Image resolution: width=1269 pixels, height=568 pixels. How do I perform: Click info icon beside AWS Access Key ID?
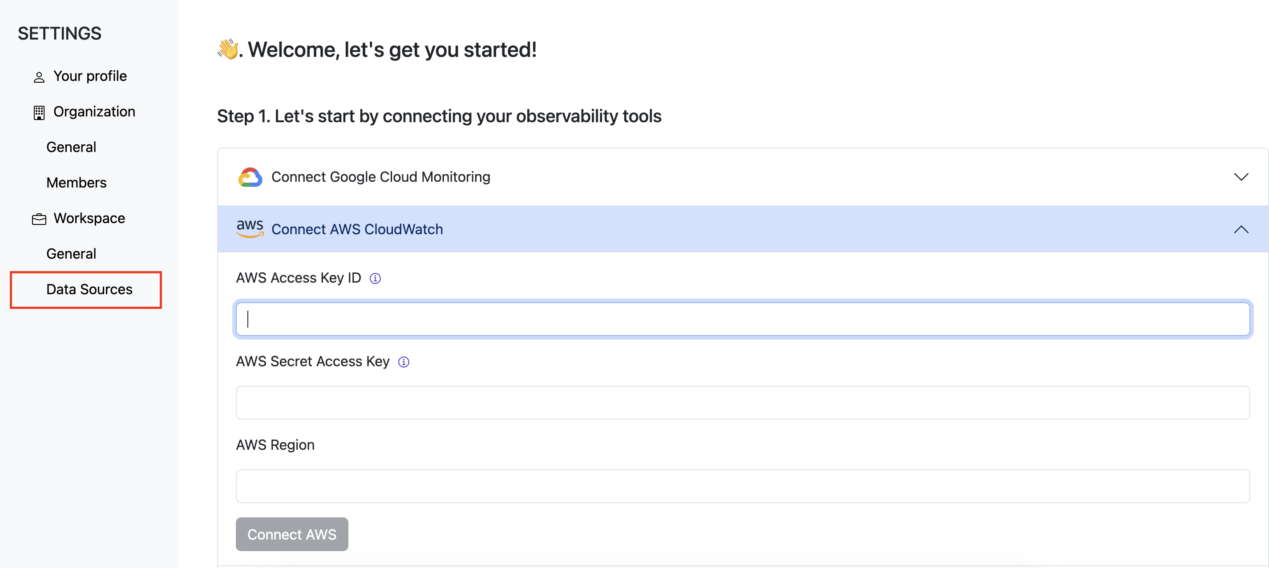tap(376, 279)
